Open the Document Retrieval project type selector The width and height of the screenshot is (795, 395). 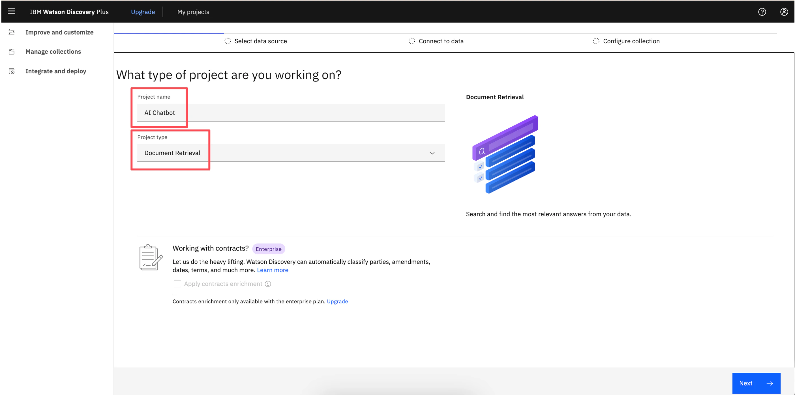(x=290, y=153)
